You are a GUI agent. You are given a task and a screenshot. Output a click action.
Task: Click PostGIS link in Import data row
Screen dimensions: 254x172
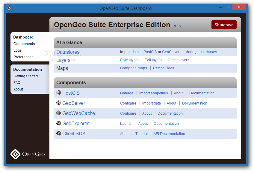click(x=150, y=52)
